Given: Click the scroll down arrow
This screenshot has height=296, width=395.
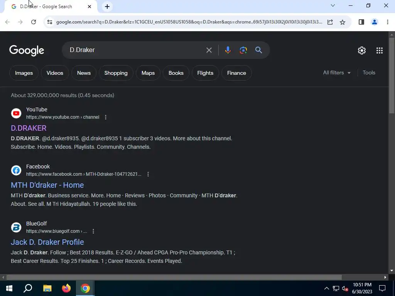Looking at the screenshot, I should 392,271.
